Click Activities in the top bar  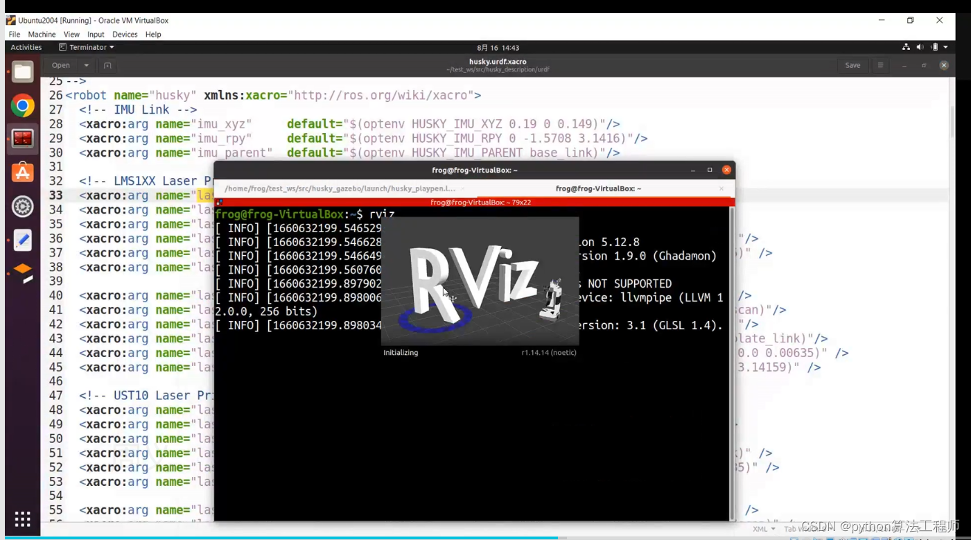pyautogui.click(x=26, y=47)
